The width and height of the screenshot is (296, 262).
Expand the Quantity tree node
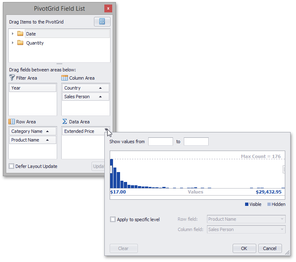[x=13, y=43]
